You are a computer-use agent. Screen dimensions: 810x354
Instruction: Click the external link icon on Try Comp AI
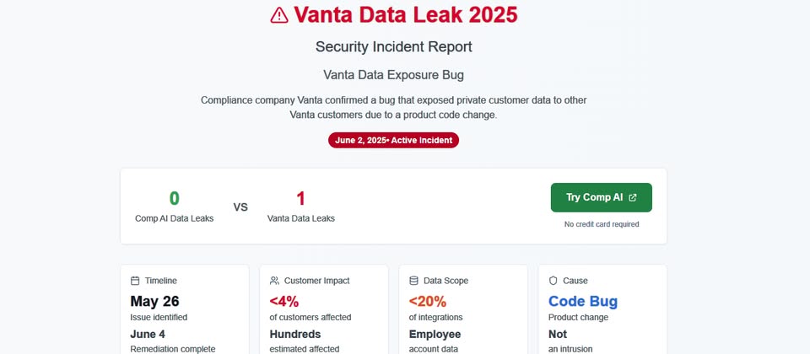click(633, 197)
